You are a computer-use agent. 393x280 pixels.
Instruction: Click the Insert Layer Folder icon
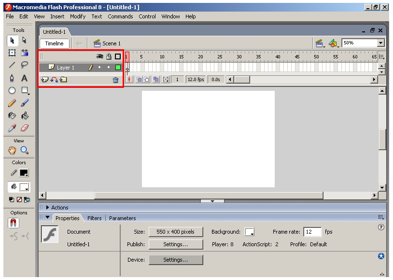click(63, 80)
